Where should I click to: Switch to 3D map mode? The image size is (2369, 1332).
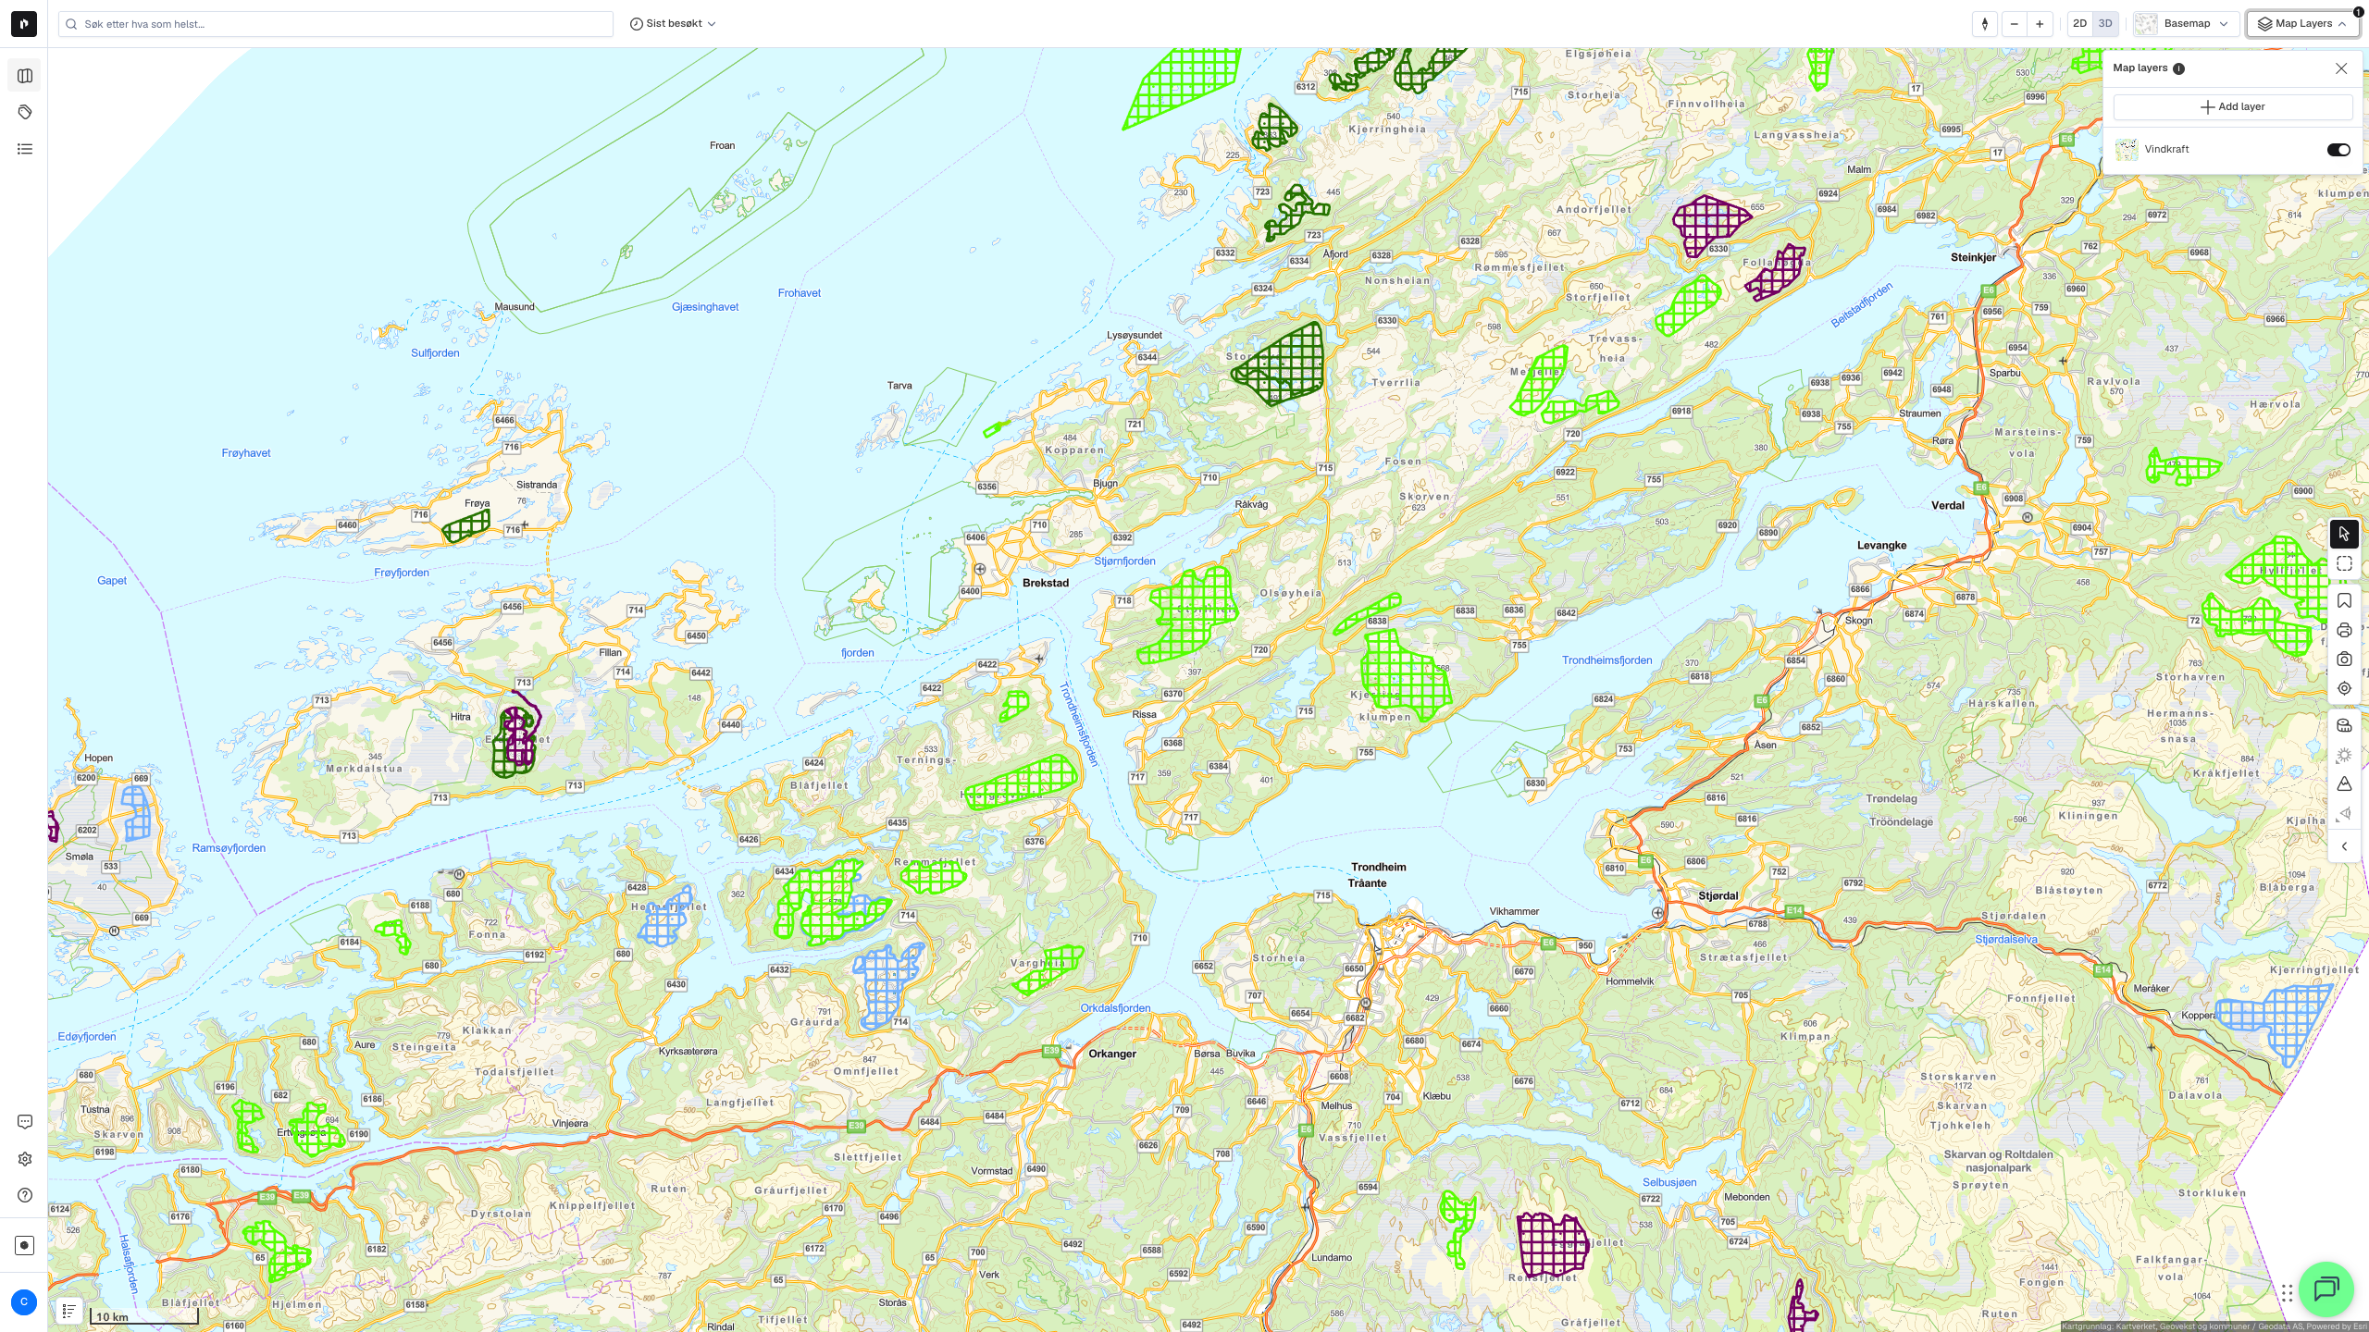tap(2105, 24)
